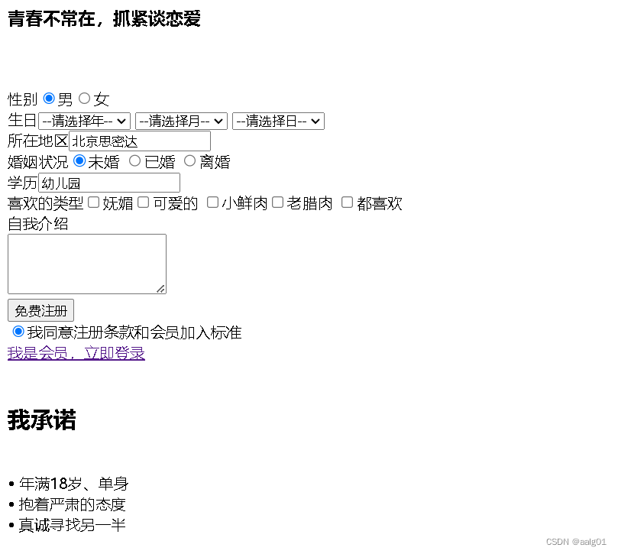Open the 请选择月 month dropdown

[x=181, y=121]
